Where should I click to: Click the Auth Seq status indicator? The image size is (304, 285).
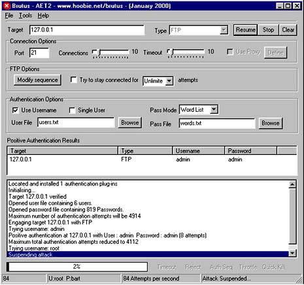click(x=221, y=267)
